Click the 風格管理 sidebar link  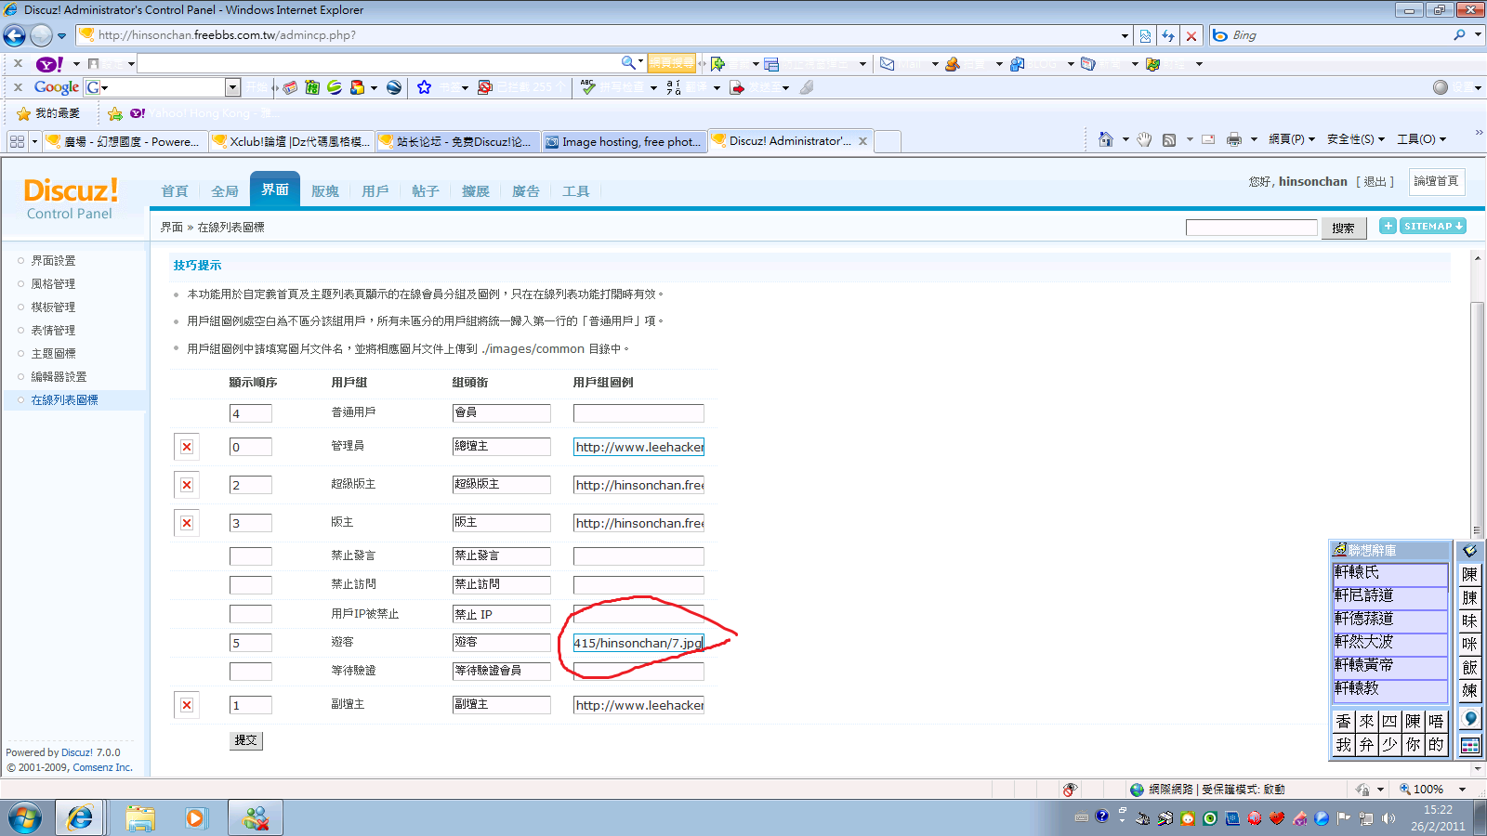(53, 284)
